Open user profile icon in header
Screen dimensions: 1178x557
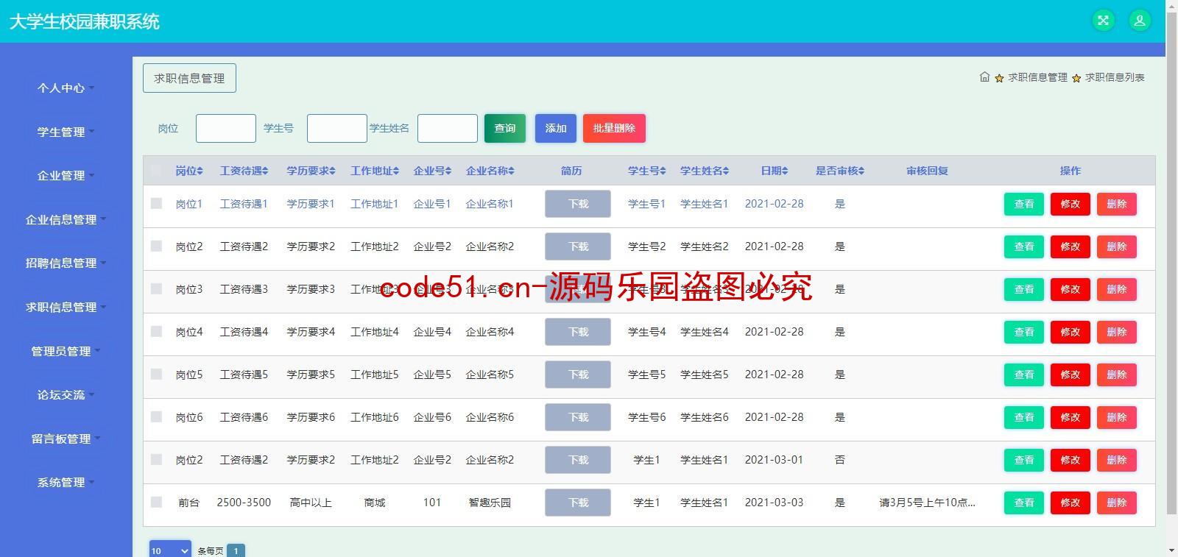tap(1140, 21)
